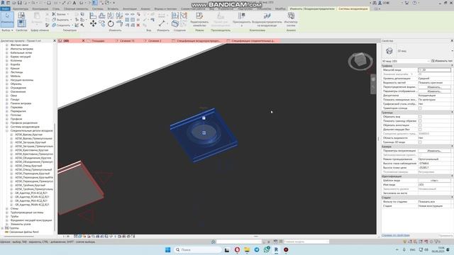Click the Rotate tool icon
This screenshot has width=454, height=255.
tap(111, 23)
